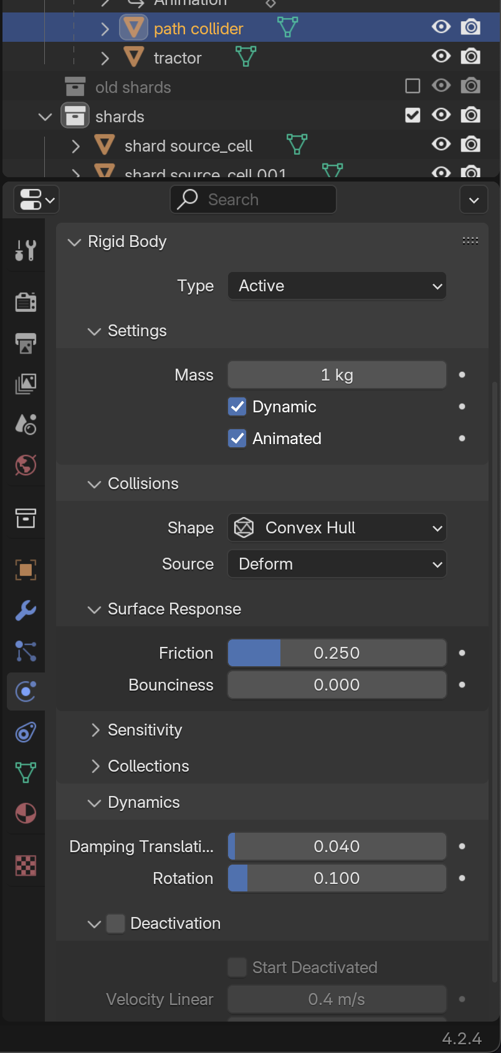The width and height of the screenshot is (501, 1053).
Task: Uncheck the Dynamic checkbox
Action: (237, 407)
